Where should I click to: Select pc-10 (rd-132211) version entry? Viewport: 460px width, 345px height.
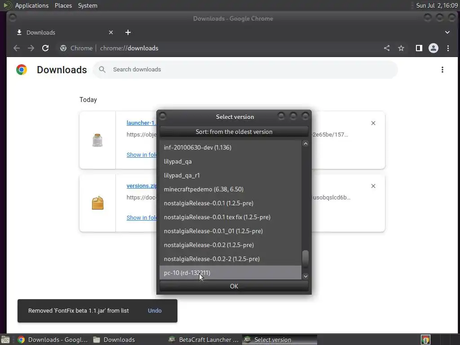point(230,273)
